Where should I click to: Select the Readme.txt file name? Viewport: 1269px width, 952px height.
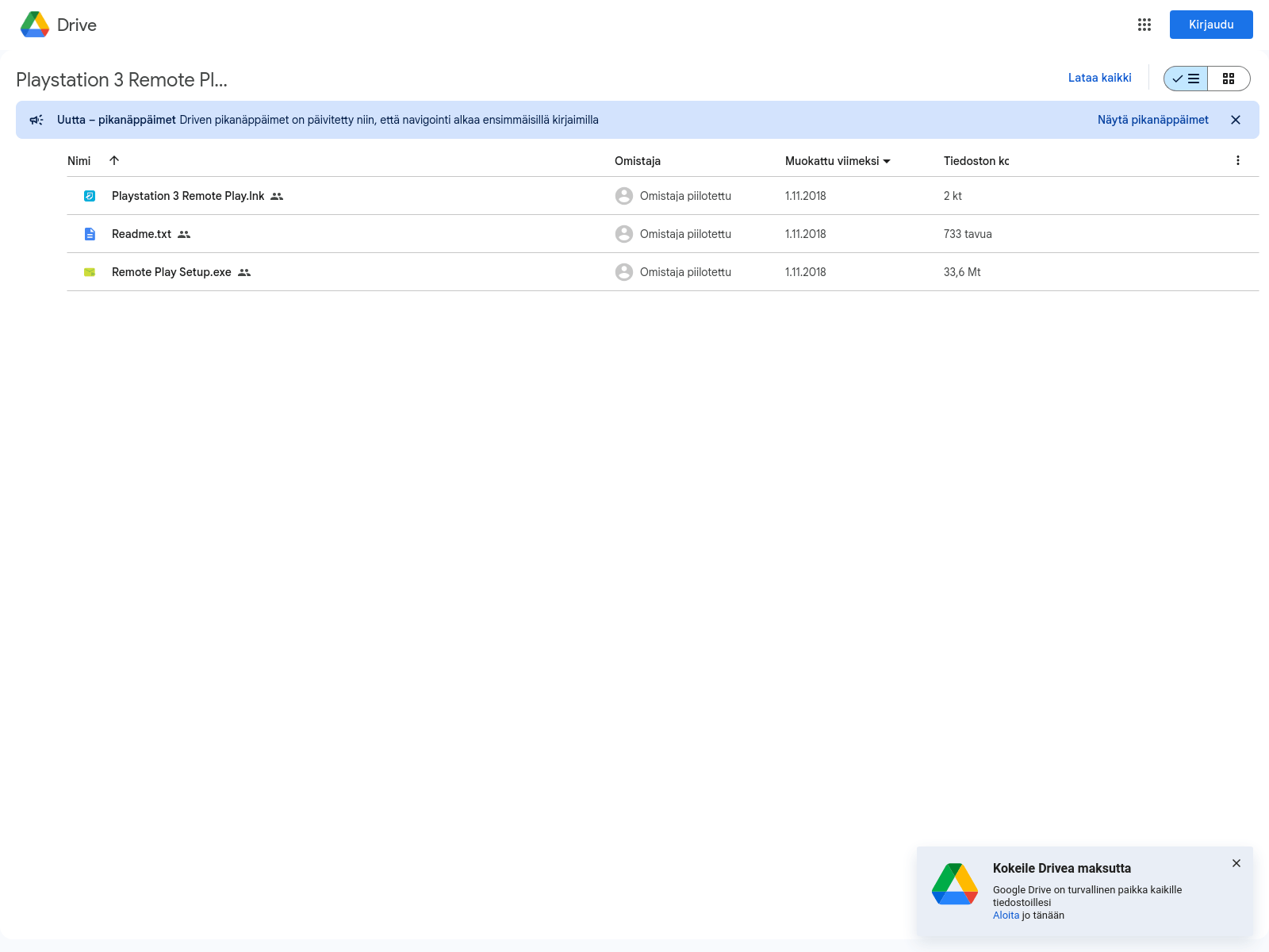(141, 234)
